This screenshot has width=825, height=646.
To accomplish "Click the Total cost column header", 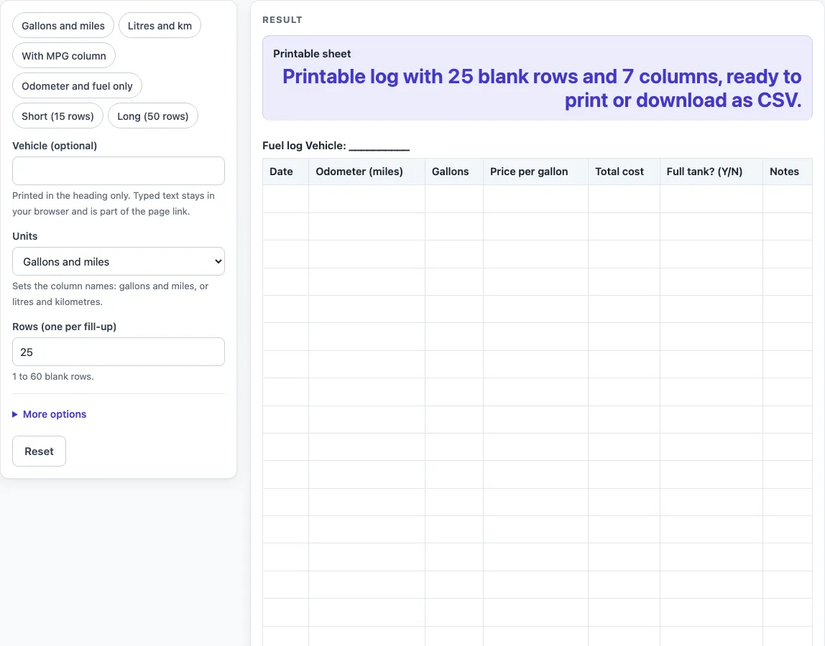I will click(624, 172).
